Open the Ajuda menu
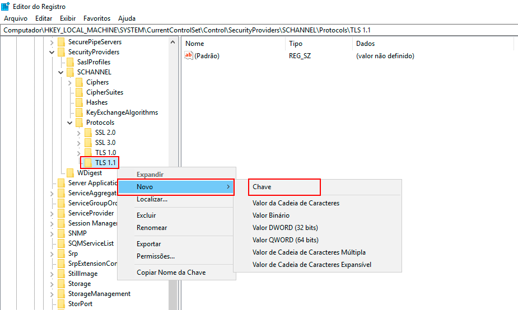This screenshot has width=518, height=310. click(x=127, y=18)
